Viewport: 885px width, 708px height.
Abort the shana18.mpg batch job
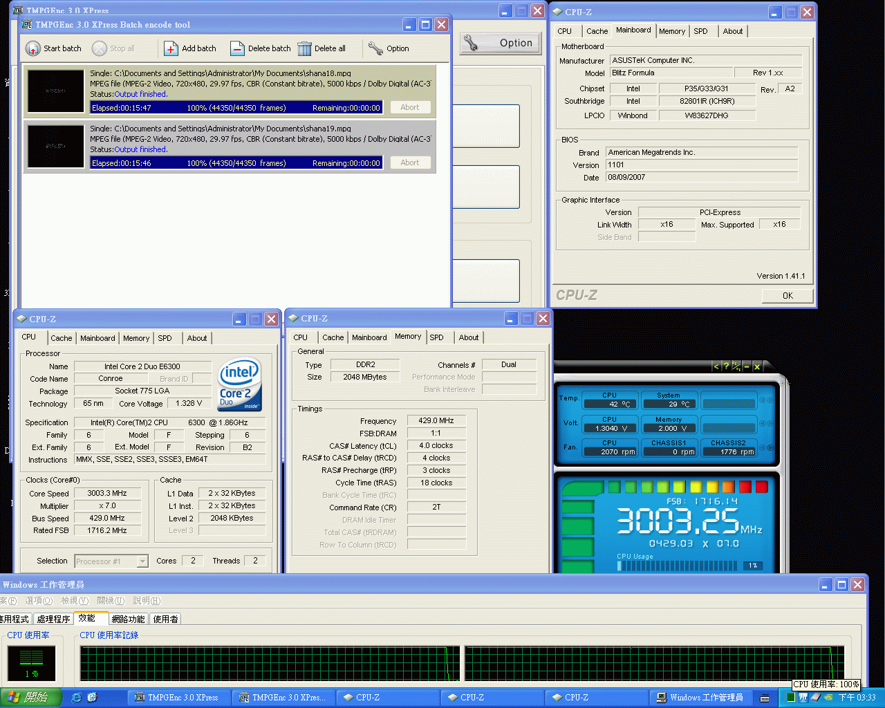[410, 107]
